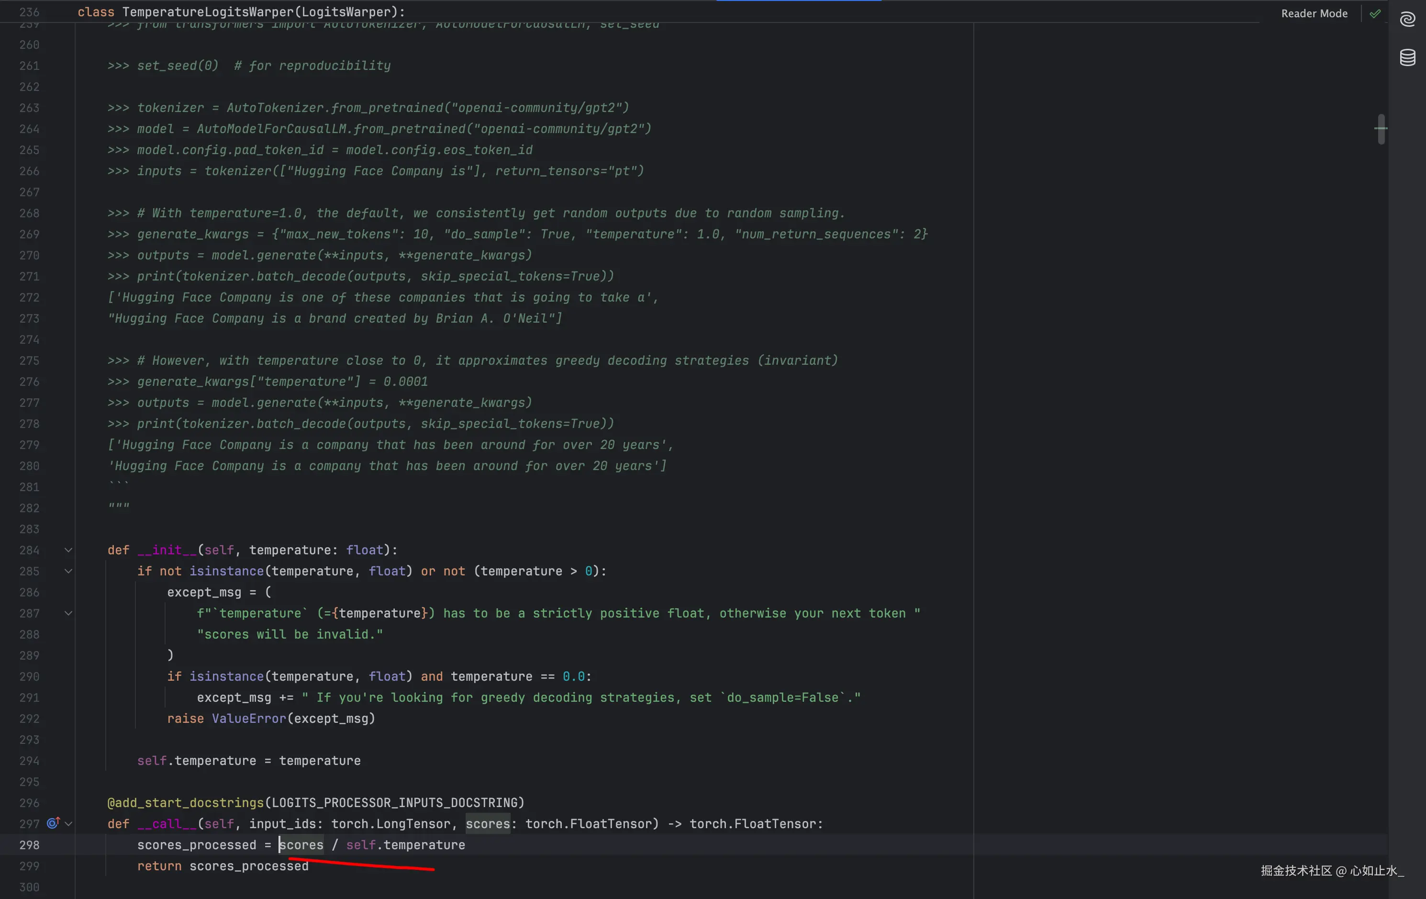Collapse the __init__ method fold arrow
This screenshot has width=1426, height=899.
[x=69, y=550]
